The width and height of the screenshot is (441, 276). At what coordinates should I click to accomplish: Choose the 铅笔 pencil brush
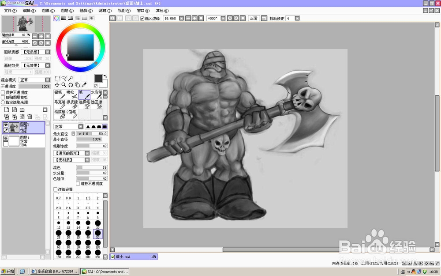(x=60, y=95)
